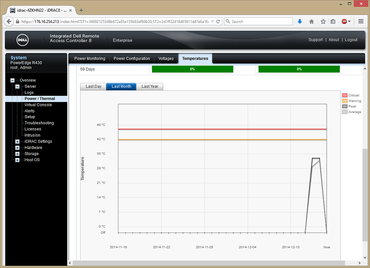This screenshot has width=370, height=268.
Task: Switch to the Voltages tab
Action: tap(166, 58)
